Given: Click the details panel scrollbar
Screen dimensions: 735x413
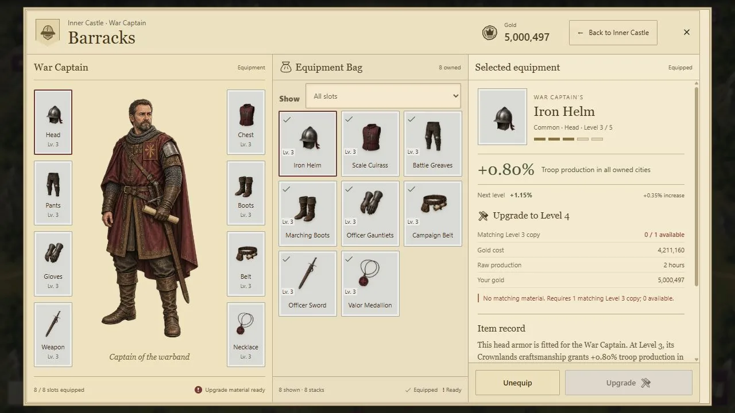Looking at the screenshot, I should (x=697, y=186).
